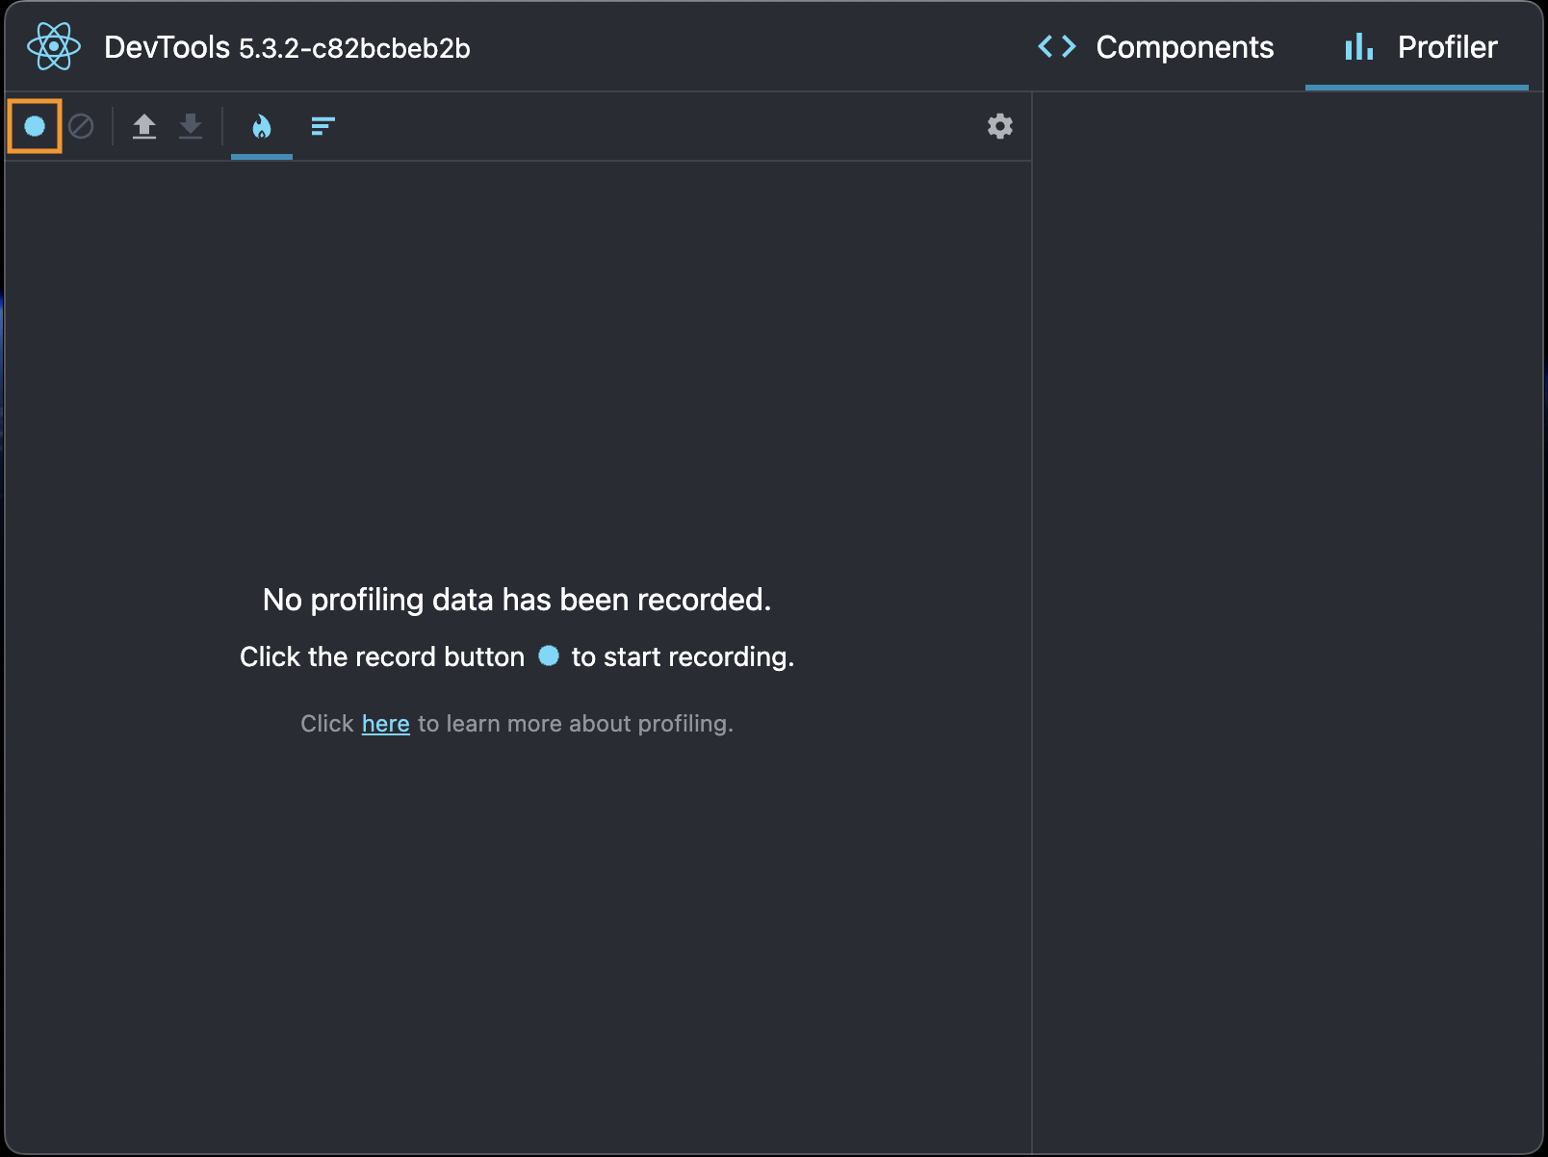Viewport: 1548px width, 1157px height.
Task: Save the profile using the download arrow
Action: [x=191, y=126]
